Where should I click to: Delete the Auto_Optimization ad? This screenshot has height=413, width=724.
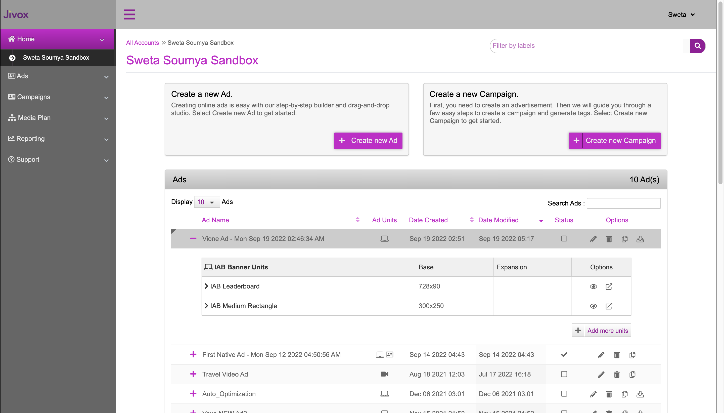click(609, 394)
